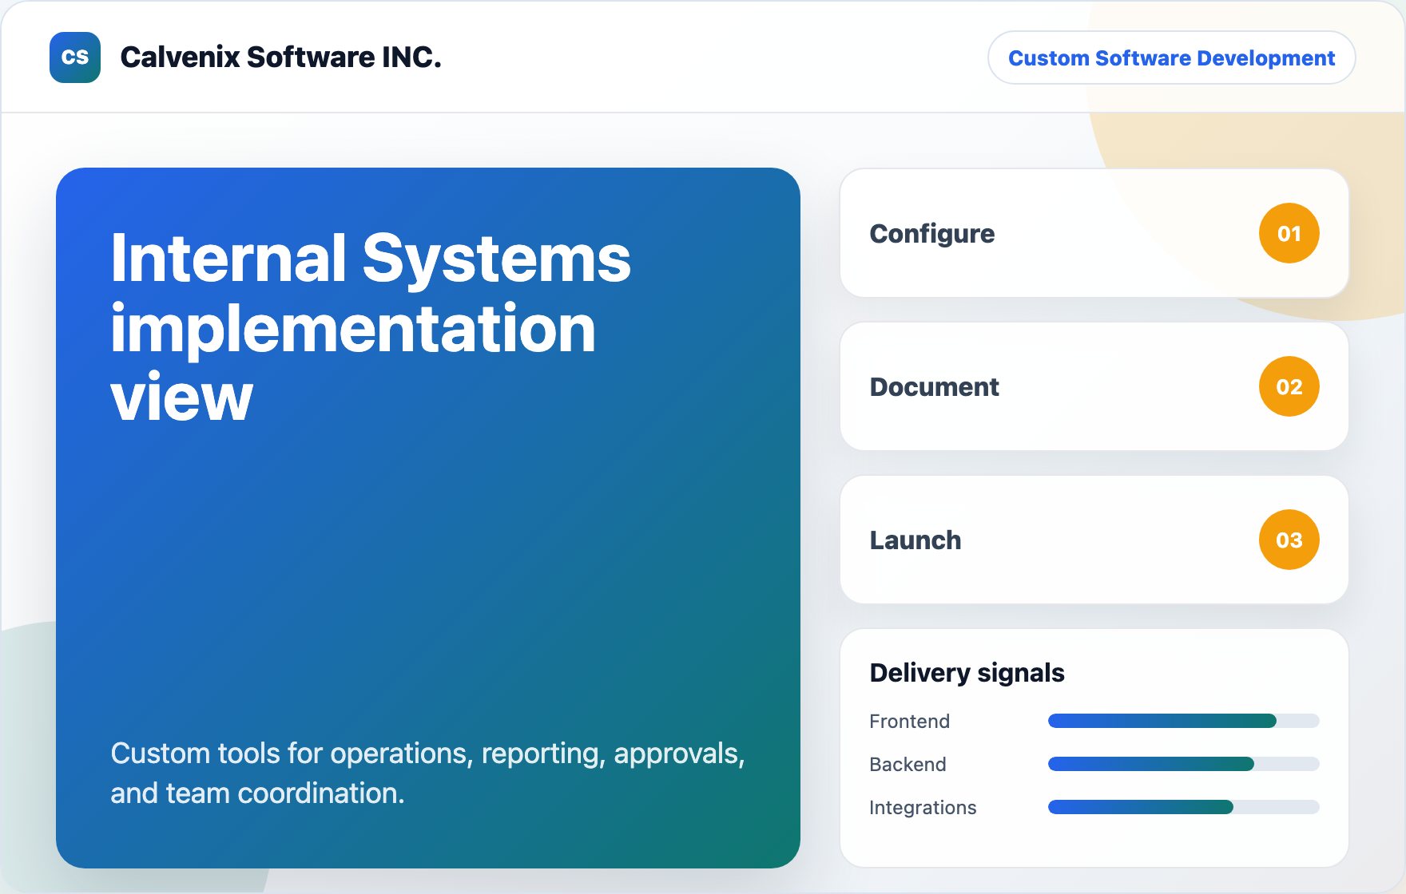Click the orange 02 step badge
The image size is (1406, 894).
[x=1289, y=386]
